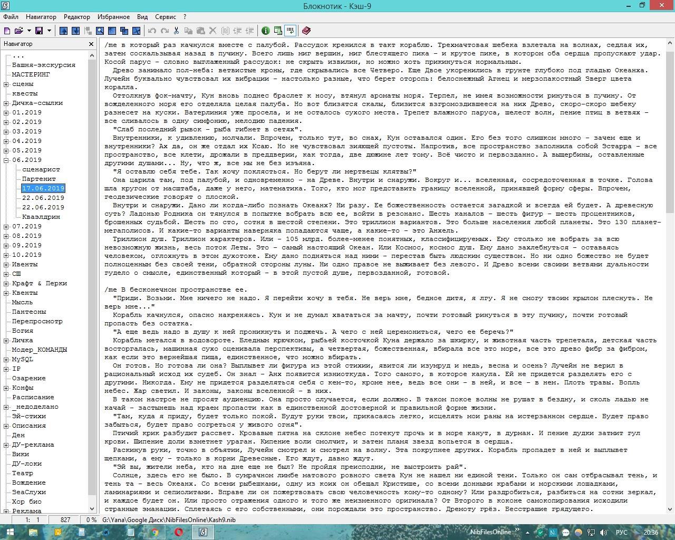Expand the Конфы tree node

[6, 388]
